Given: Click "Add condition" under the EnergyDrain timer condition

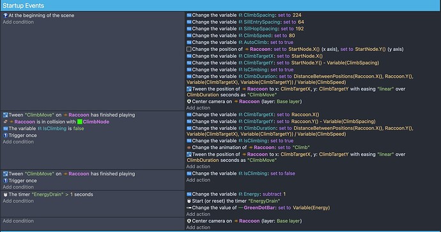Looking at the screenshot, I should (18, 201).
